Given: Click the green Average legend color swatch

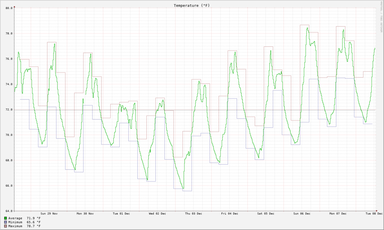Looking at the screenshot, I should [x=6, y=218].
